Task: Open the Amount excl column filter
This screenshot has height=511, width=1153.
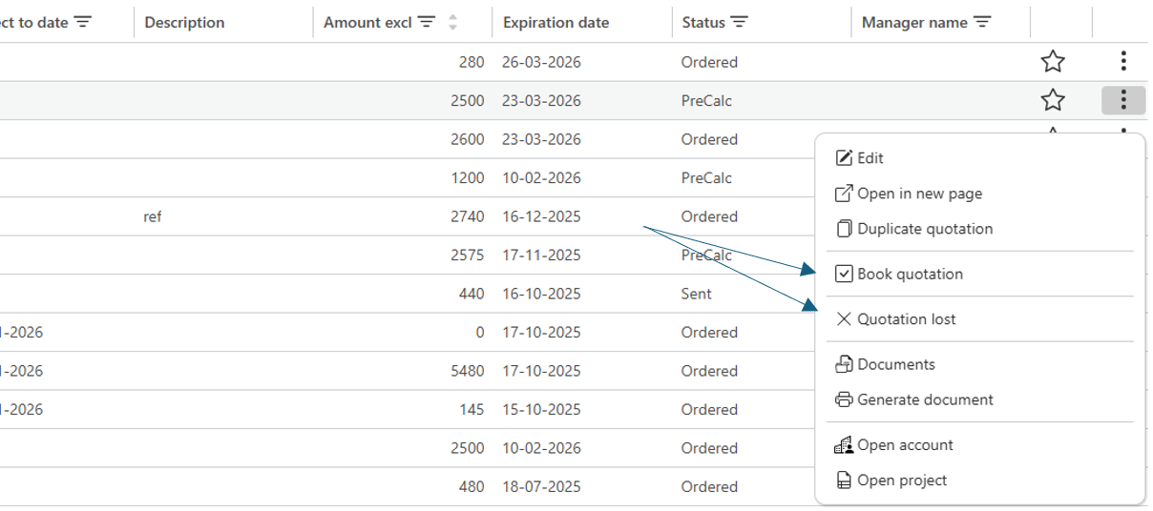Action: [427, 22]
